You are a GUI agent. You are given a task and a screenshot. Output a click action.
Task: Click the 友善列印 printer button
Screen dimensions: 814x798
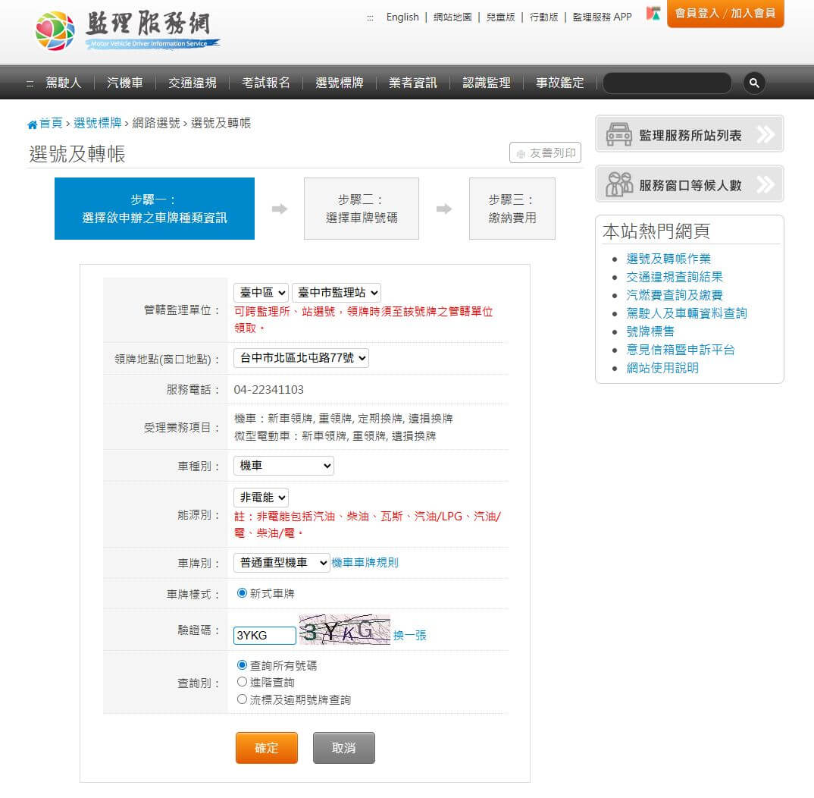point(545,153)
